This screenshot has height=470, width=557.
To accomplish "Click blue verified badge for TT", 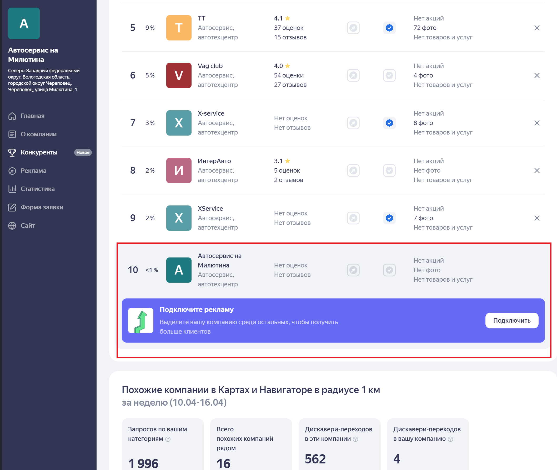I will point(389,28).
